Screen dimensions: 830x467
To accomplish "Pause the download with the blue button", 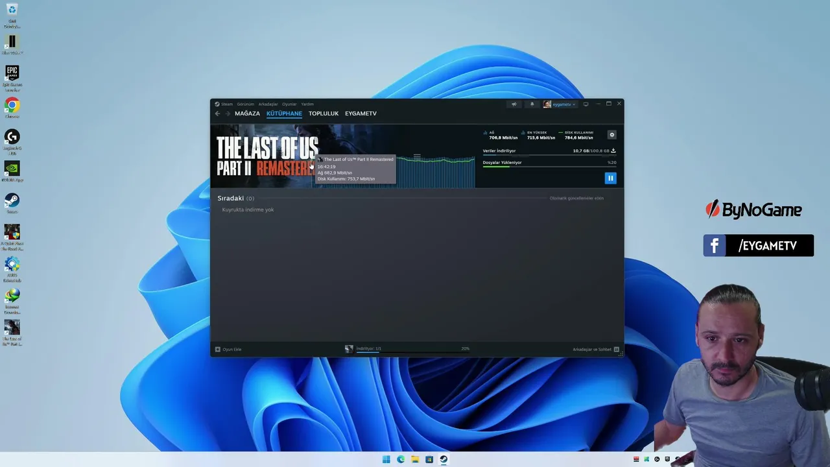I will [610, 178].
